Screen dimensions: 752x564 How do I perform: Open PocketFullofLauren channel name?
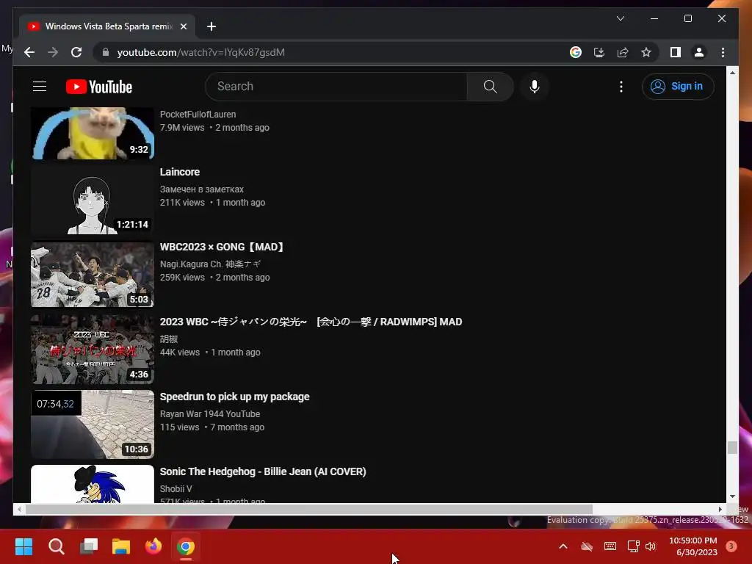pyautogui.click(x=198, y=114)
